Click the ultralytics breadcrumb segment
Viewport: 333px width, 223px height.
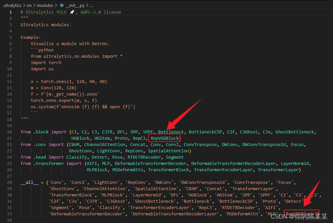coord(12,5)
